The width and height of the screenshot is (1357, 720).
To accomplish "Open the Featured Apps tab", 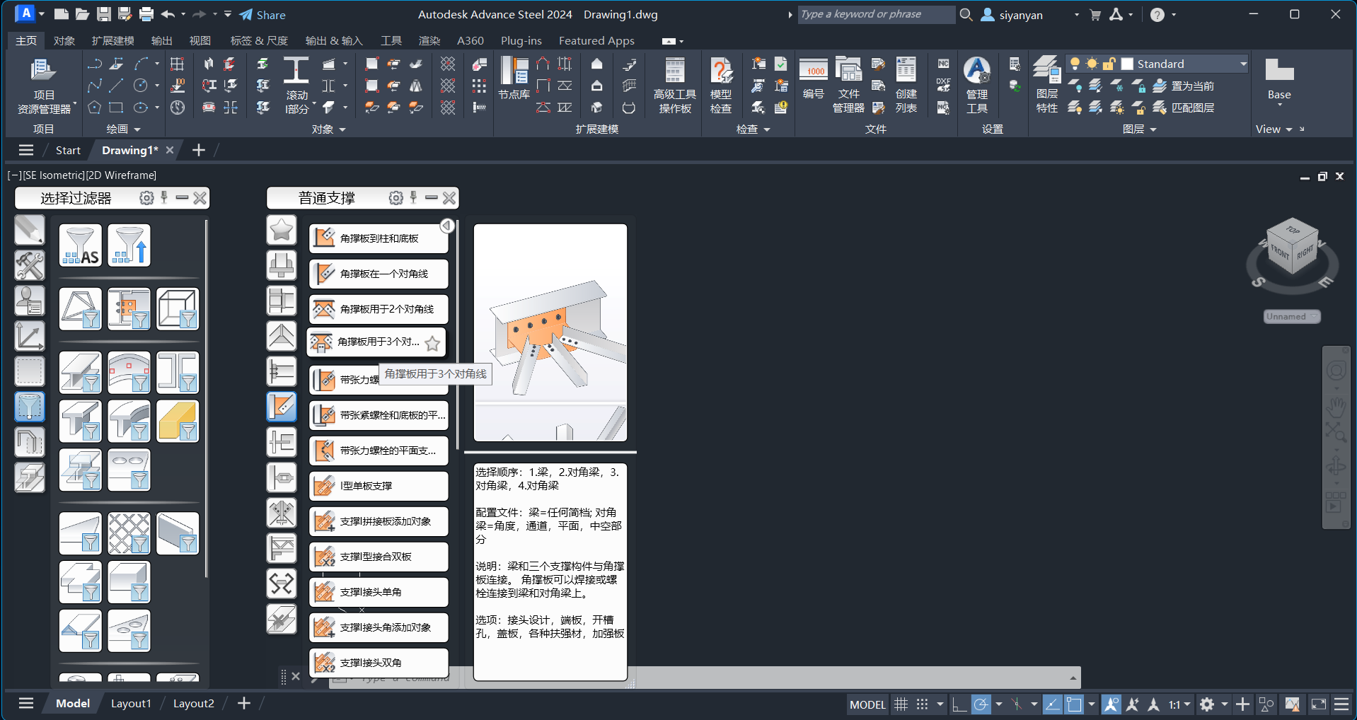I will (596, 41).
